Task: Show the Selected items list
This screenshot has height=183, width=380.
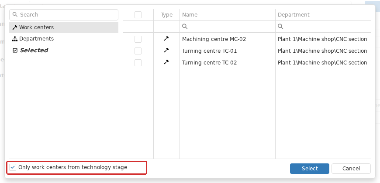Action: [x=64, y=50]
